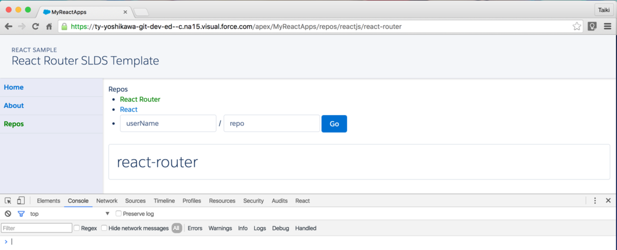Open a new tab with blank tab button
Image resolution: width=617 pixels, height=250 pixels.
coord(141,12)
